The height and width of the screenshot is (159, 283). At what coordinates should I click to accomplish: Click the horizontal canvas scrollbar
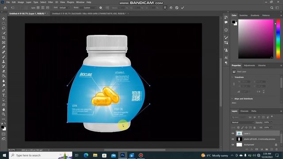pos(134,150)
